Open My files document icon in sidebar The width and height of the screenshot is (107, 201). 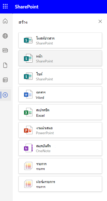(5, 65)
